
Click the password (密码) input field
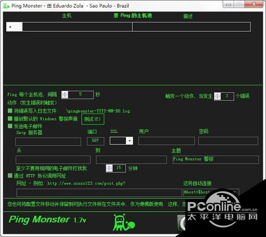228,141
